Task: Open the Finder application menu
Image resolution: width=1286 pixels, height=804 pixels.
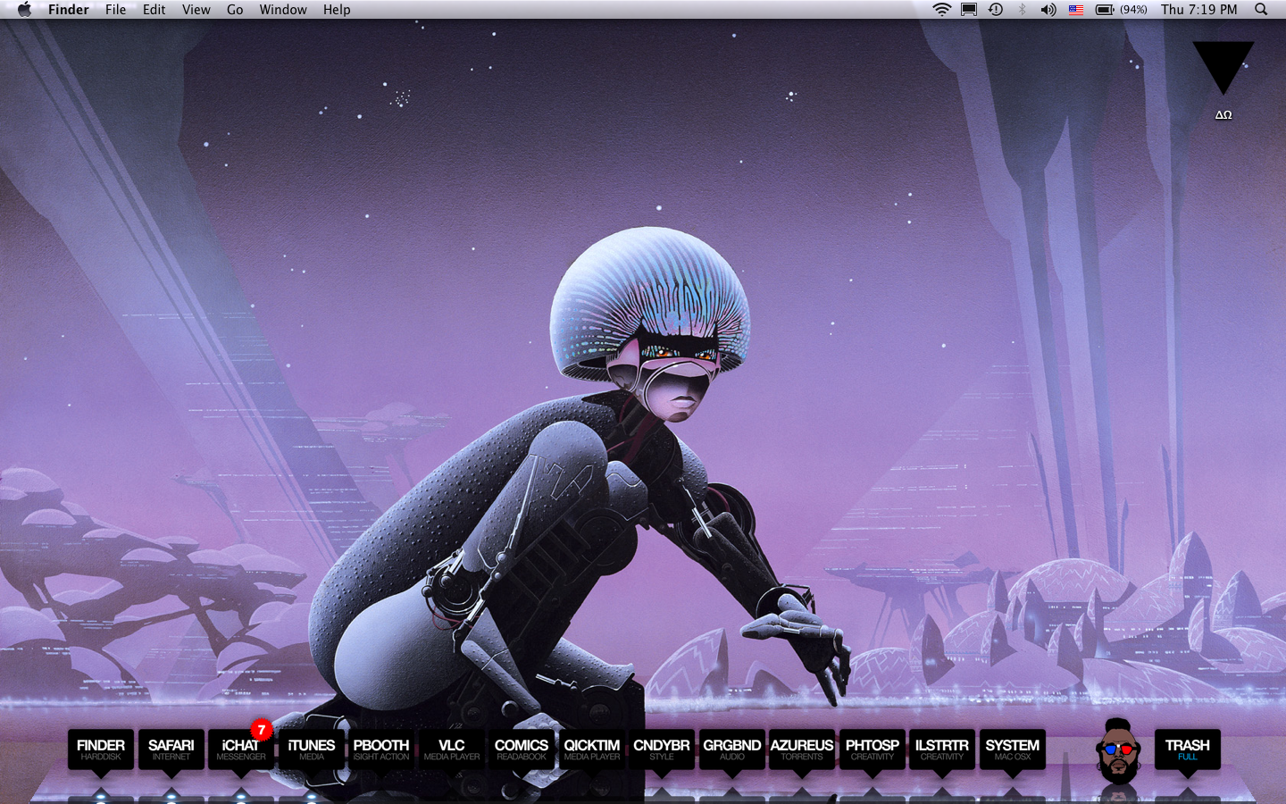Action: click(69, 10)
